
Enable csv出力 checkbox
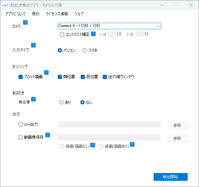point(20,124)
